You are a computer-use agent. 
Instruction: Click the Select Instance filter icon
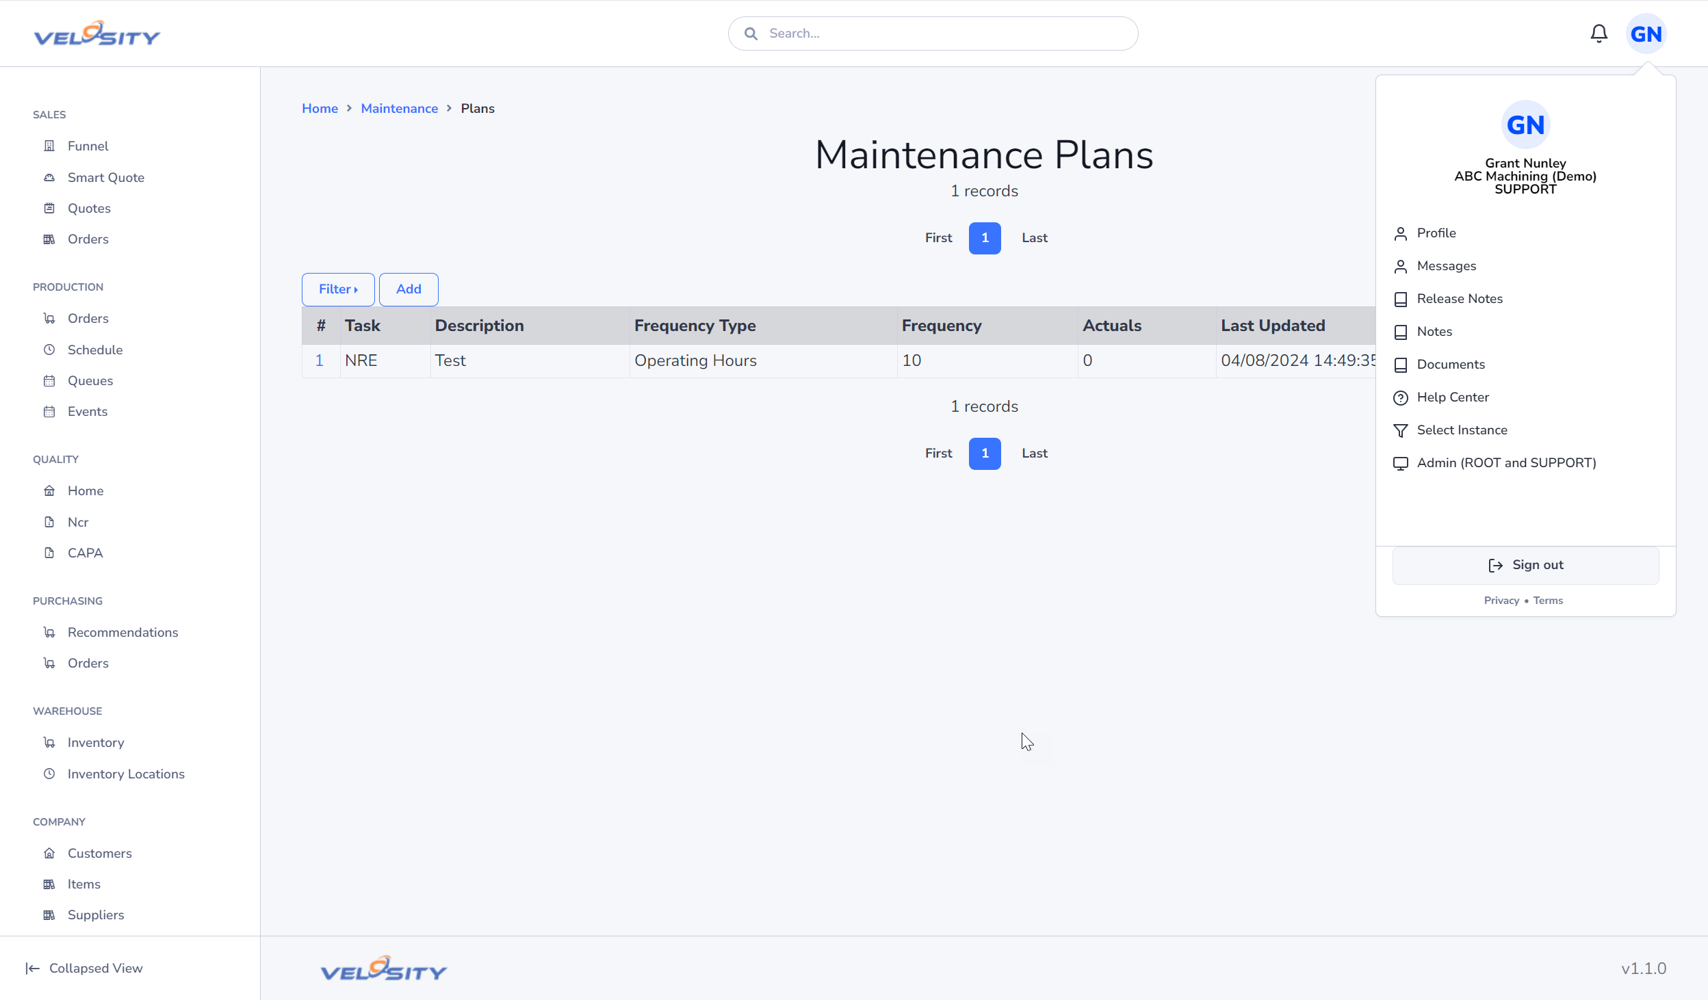[x=1401, y=430]
